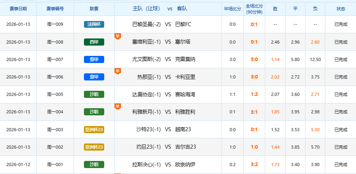Open the 克雷莫纳 away team link
The image size is (356, 174).
185,59
